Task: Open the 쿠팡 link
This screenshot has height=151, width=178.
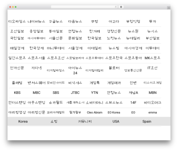Action: 94,21
